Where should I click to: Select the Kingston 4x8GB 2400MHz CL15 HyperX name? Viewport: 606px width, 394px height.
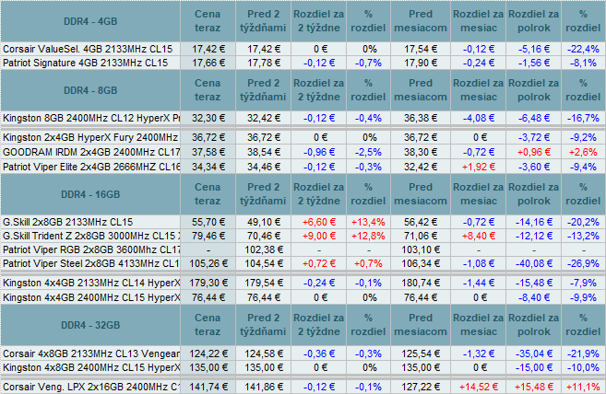(x=91, y=367)
